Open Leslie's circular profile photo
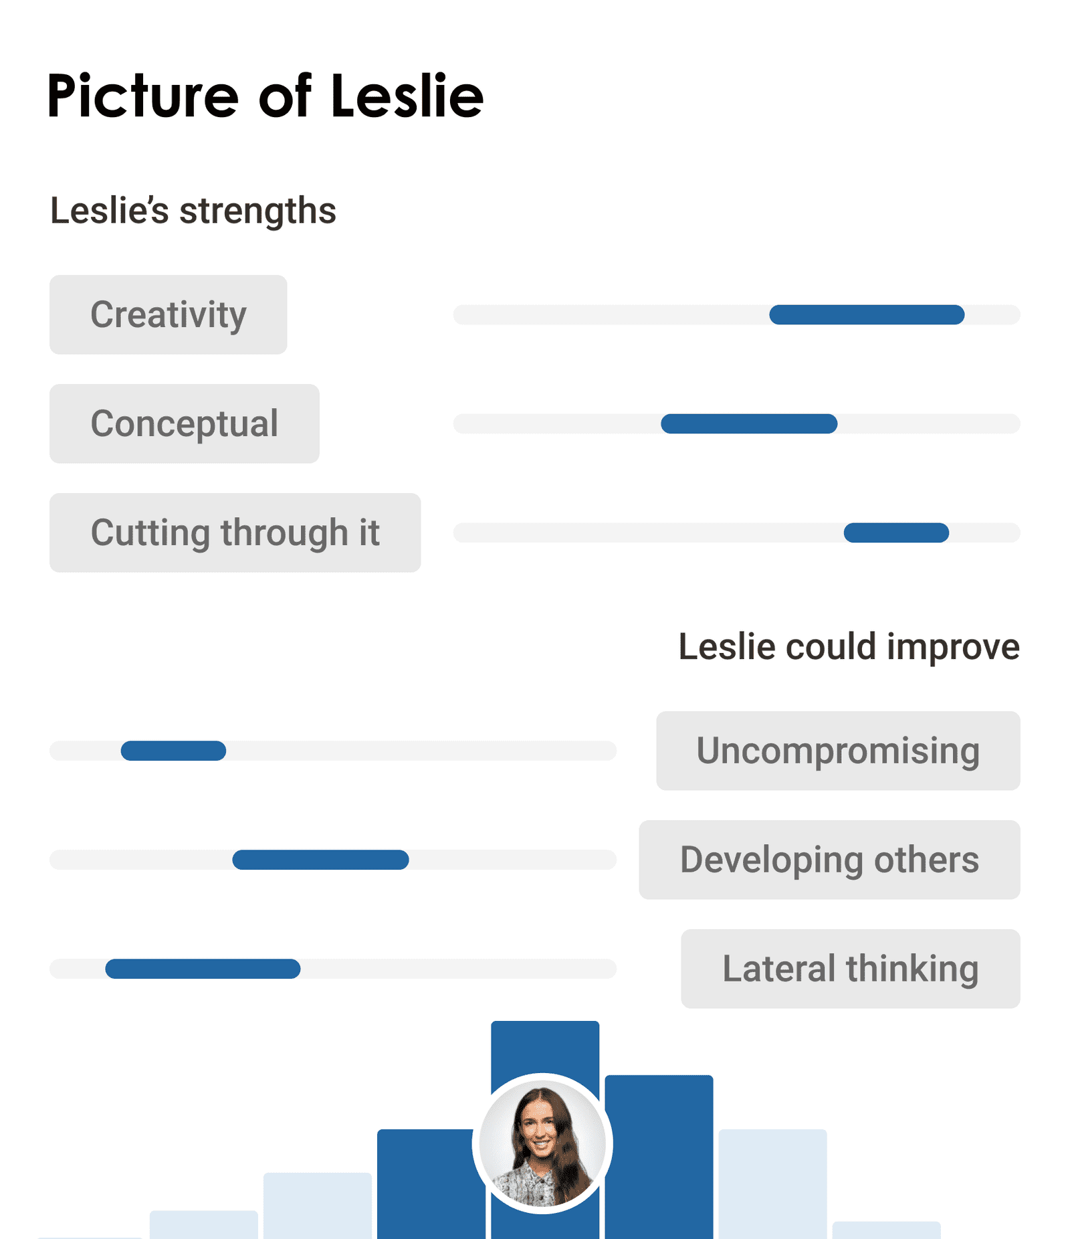 542,1143
